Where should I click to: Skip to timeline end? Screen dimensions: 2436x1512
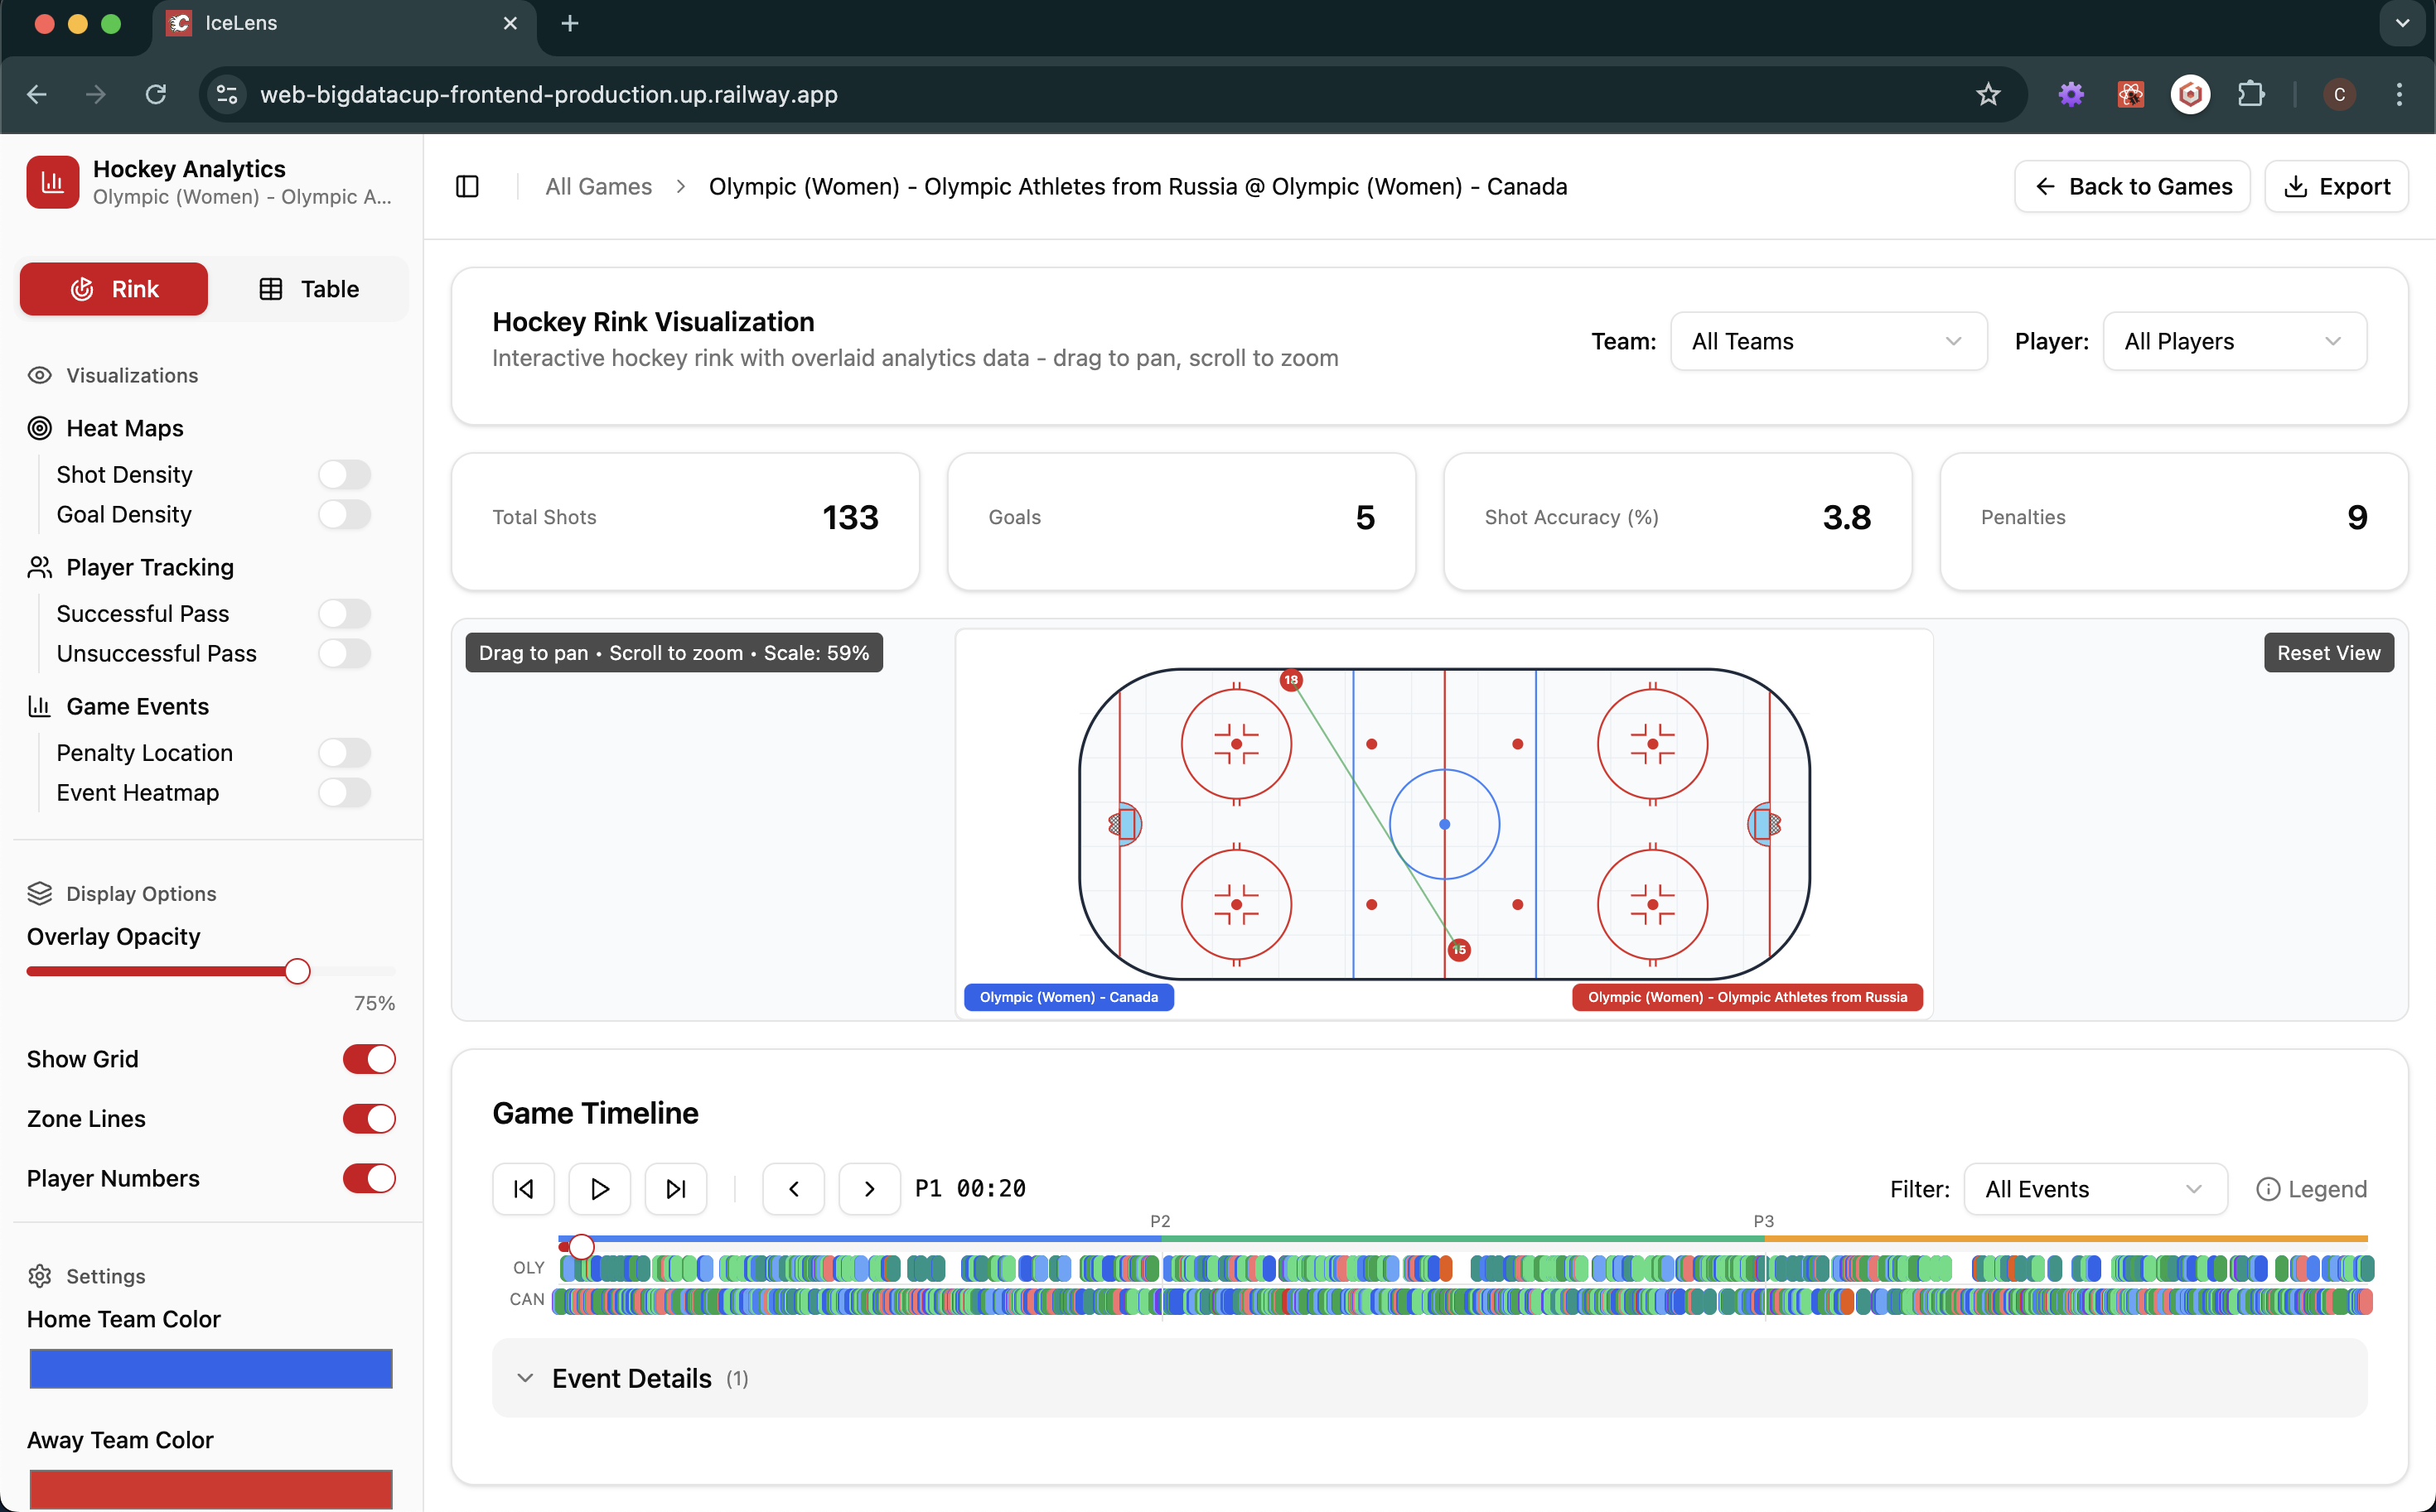click(675, 1189)
